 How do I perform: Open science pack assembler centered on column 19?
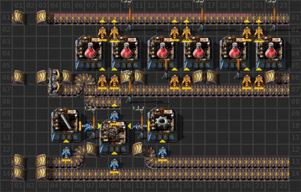click(x=235, y=54)
